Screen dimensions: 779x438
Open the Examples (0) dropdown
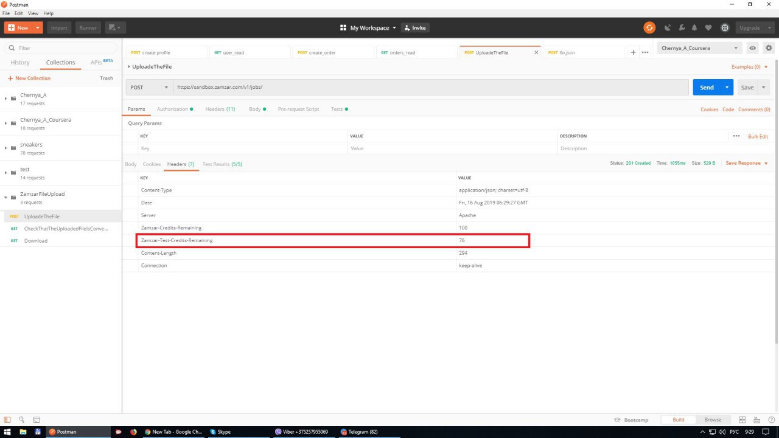point(750,67)
